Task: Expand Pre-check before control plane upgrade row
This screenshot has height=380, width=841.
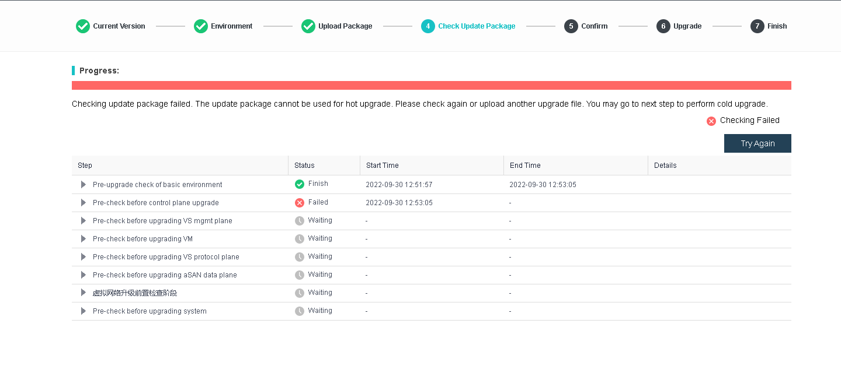Action: click(x=84, y=203)
